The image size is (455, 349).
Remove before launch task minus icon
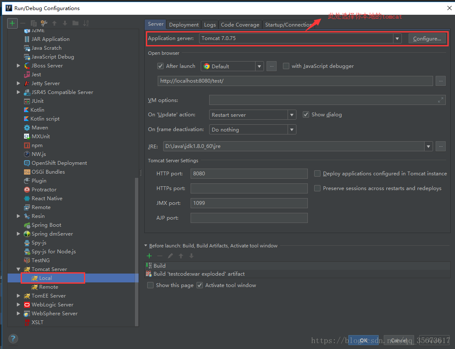coord(159,256)
